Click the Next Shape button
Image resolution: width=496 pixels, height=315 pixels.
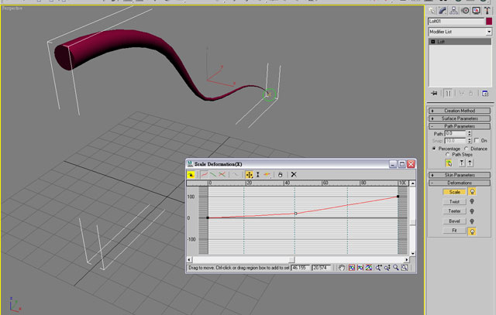[470, 163]
